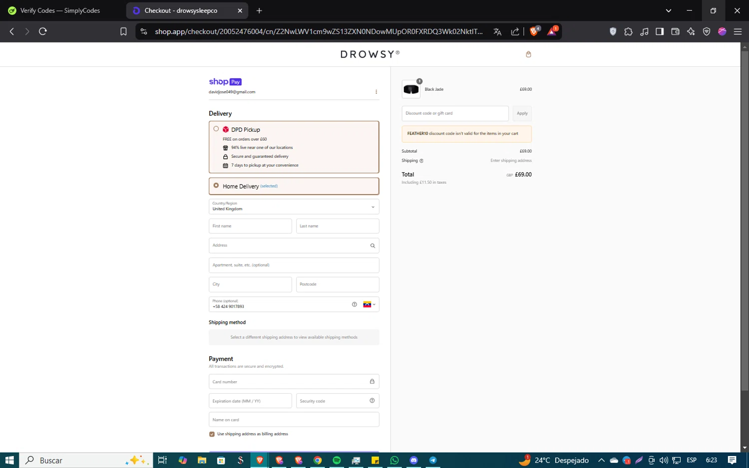Viewport: 749px width, 468px height.
Task: Go back to previous page
Action: [12, 31]
